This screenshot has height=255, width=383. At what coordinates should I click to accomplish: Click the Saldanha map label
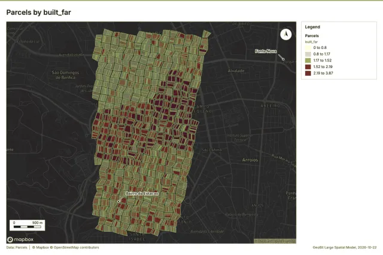pos(212,150)
